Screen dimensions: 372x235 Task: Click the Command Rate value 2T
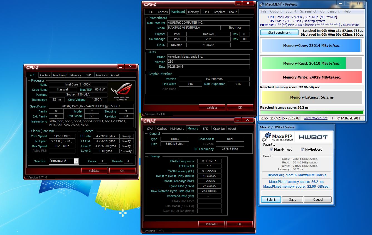(x=210, y=196)
